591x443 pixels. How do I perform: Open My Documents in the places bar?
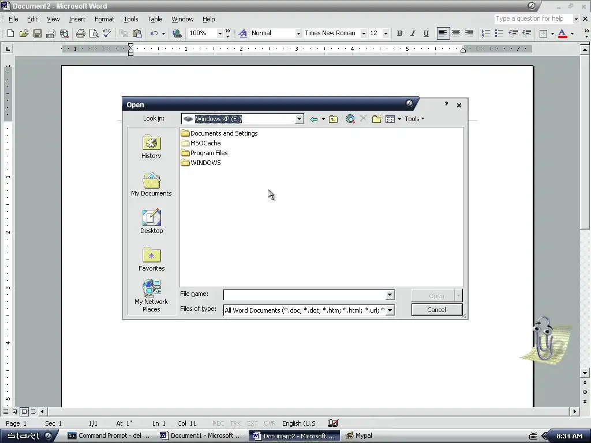tap(151, 185)
